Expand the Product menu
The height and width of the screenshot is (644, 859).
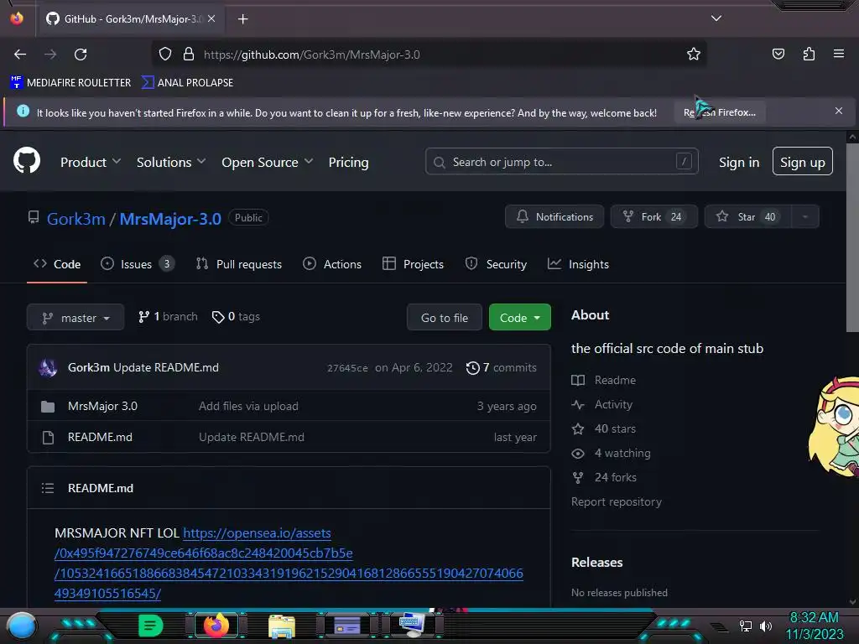point(91,162)
